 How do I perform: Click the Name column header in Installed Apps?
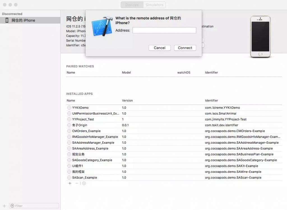[71, 101]
